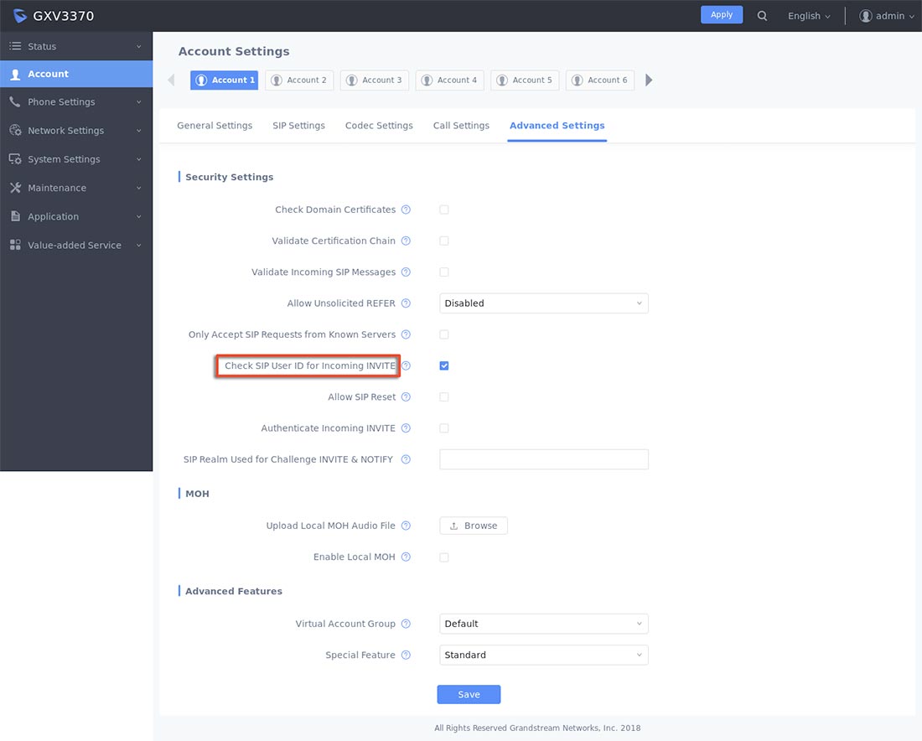Click the Network Settings globe icon
The width and height of the screenshot is (922, 741).
[x=15, y=131]
